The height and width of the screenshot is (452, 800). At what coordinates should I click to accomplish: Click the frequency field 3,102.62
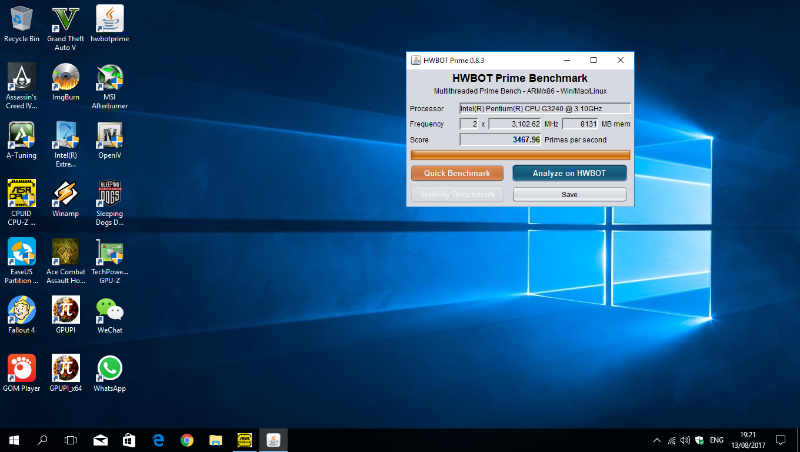pyautogui.click(x=515, y=124)
